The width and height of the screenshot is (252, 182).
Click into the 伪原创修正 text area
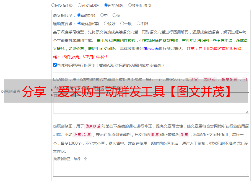click(151, 166)
